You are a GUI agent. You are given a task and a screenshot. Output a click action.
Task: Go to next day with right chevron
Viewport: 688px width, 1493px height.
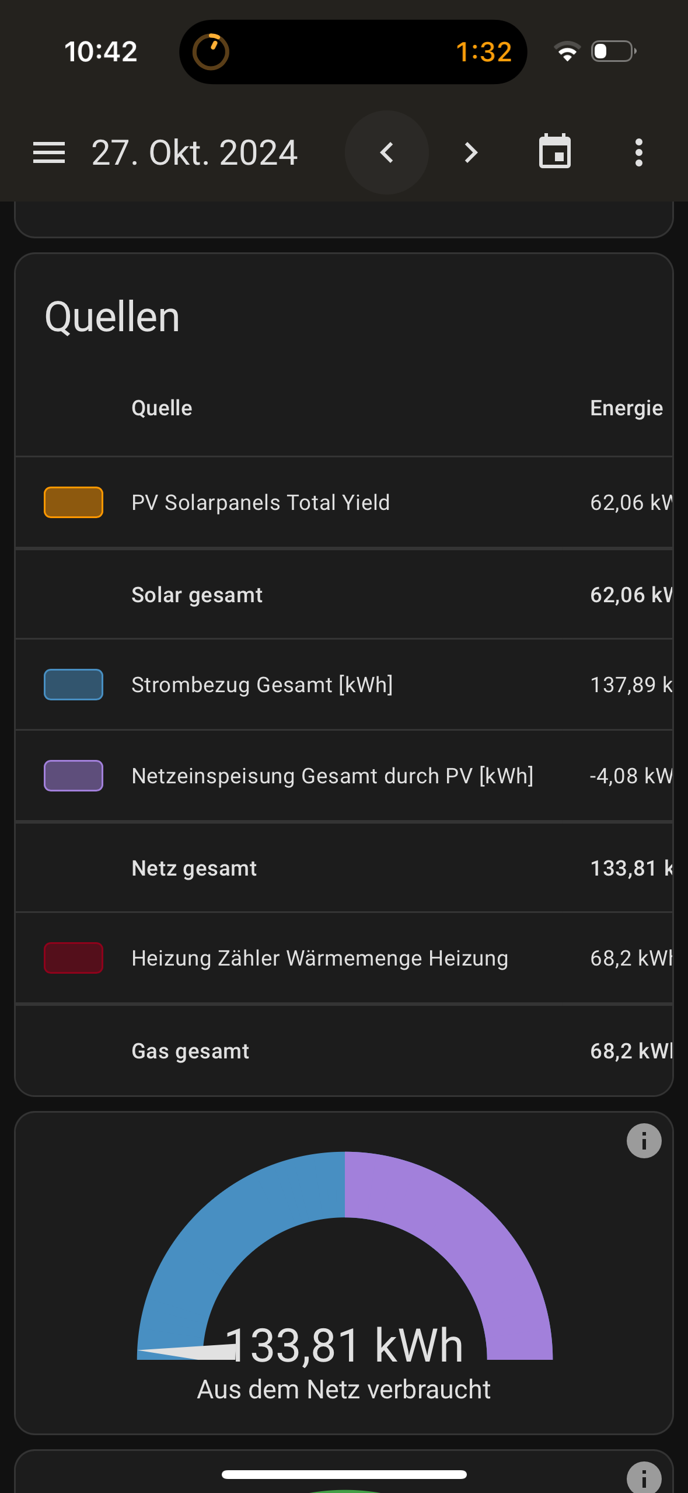pyautogui.click(x=471, y=153)
